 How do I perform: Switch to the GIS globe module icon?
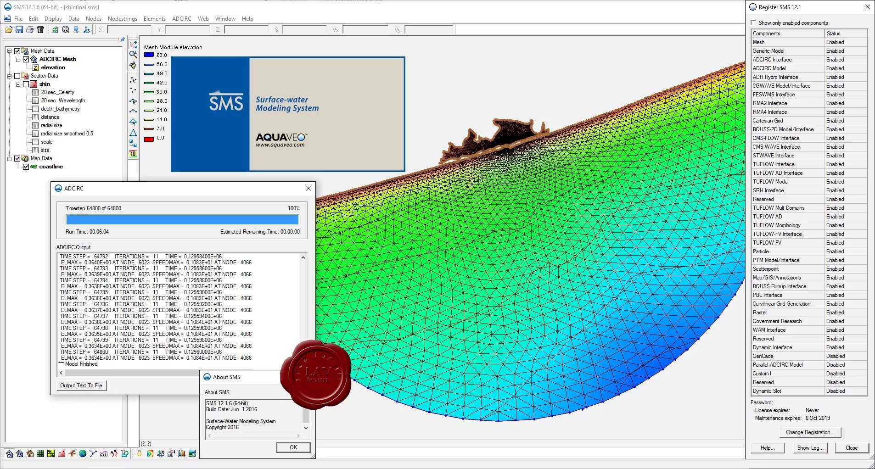click(83, 453)
